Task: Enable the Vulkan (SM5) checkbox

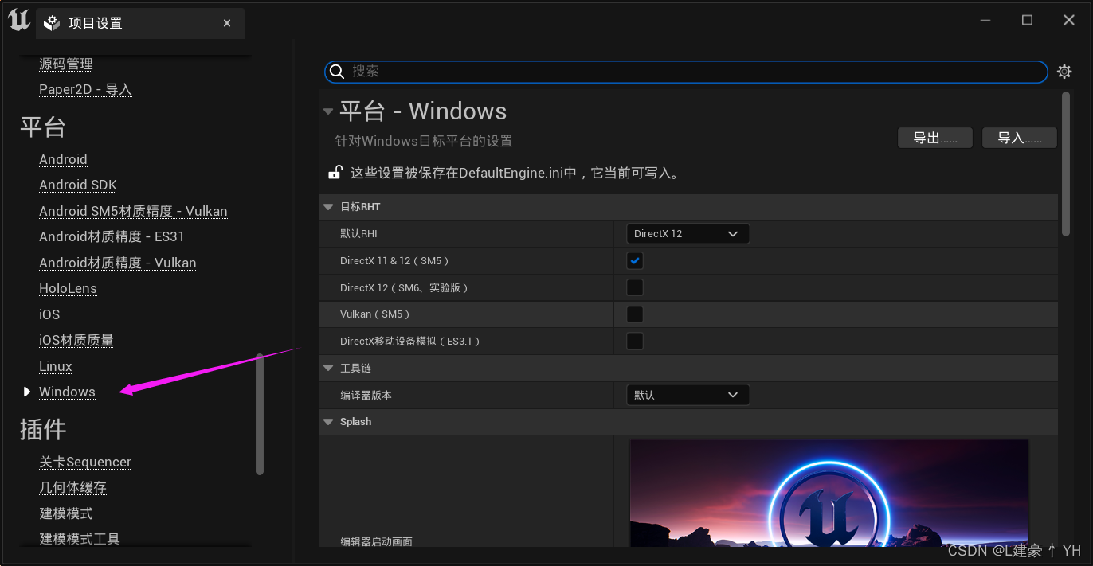Action: (x=635, y=314)
